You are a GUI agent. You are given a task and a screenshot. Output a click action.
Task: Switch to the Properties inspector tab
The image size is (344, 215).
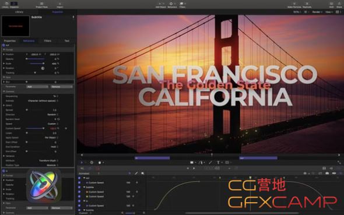[x=10, y=41]
